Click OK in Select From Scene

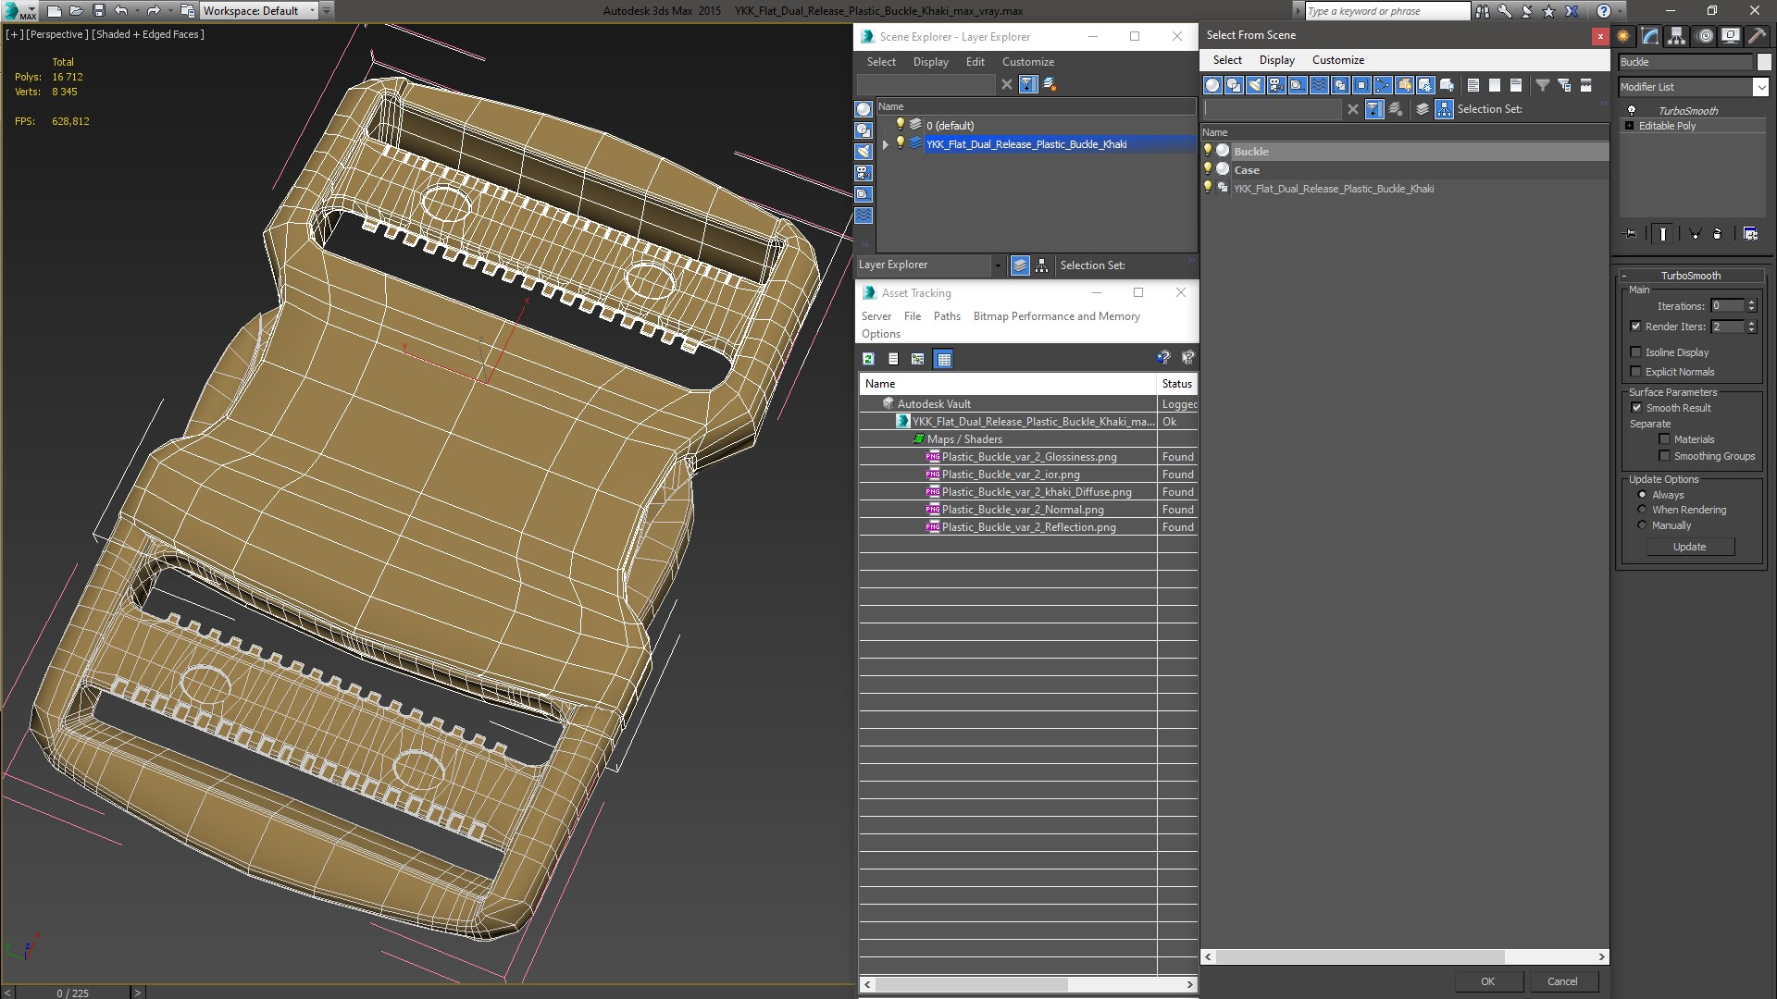1487,981
